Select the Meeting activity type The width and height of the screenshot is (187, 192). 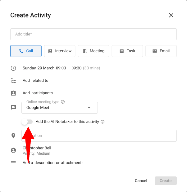(x=93, y=51)
